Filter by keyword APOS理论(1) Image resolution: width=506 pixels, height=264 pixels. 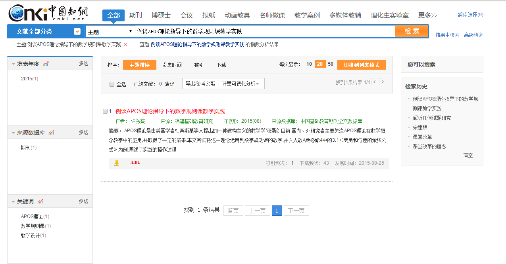pyautogui.click(x=35, y=217)
